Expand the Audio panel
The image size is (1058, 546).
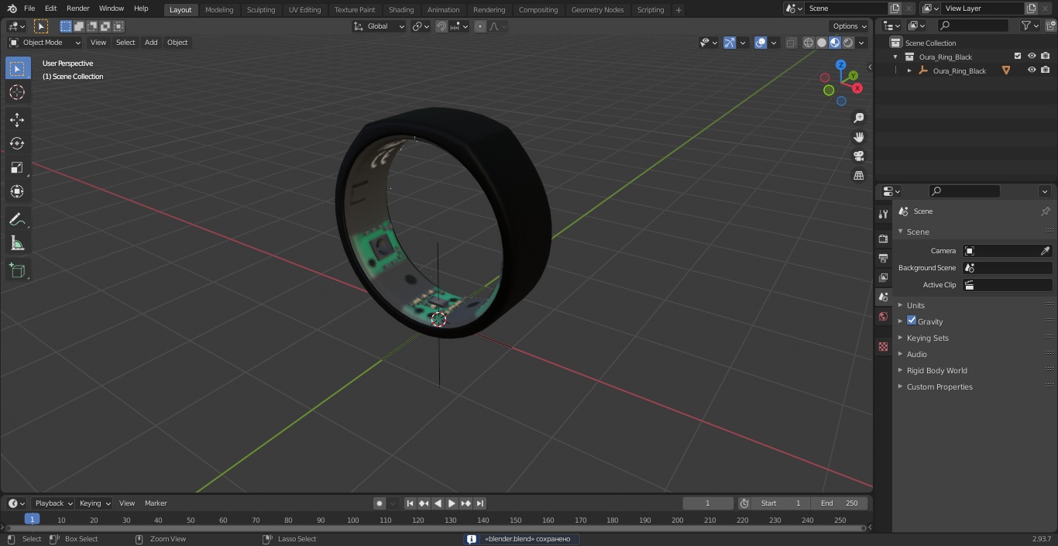point(916,354)
